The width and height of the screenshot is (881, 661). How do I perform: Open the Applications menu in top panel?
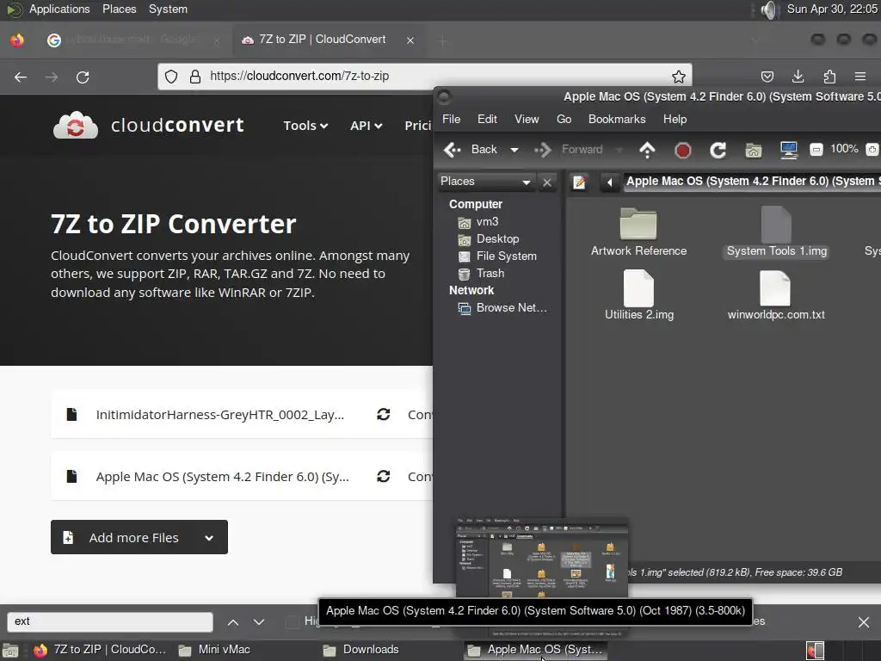click(x=59, y=9)
